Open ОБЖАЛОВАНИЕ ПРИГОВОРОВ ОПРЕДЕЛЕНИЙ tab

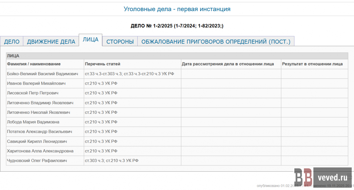(216, 42)
